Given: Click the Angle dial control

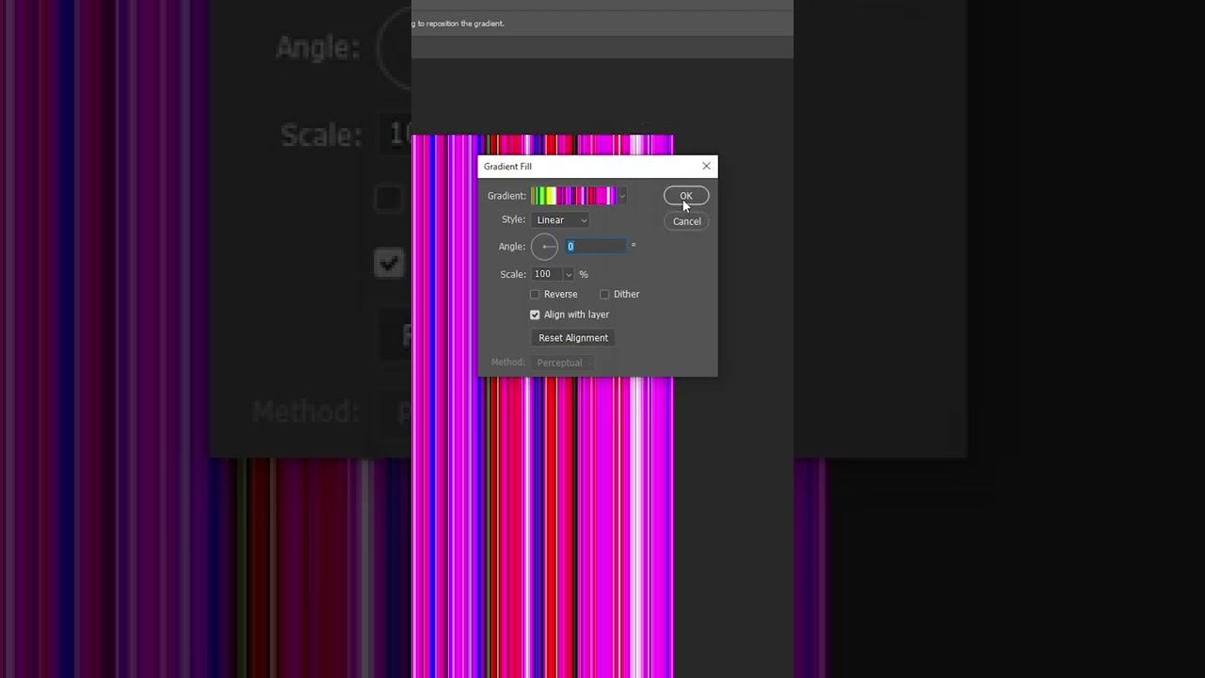Looking at the screenshot, I should [544, 247].
